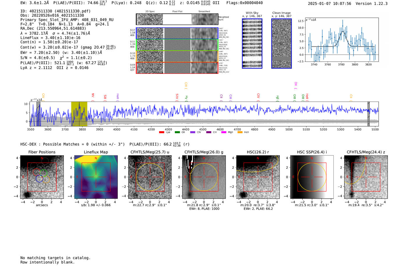408x278 pixels.
Task: Click the 'Smoothed' column header
Action: click(x=204, y=12)
